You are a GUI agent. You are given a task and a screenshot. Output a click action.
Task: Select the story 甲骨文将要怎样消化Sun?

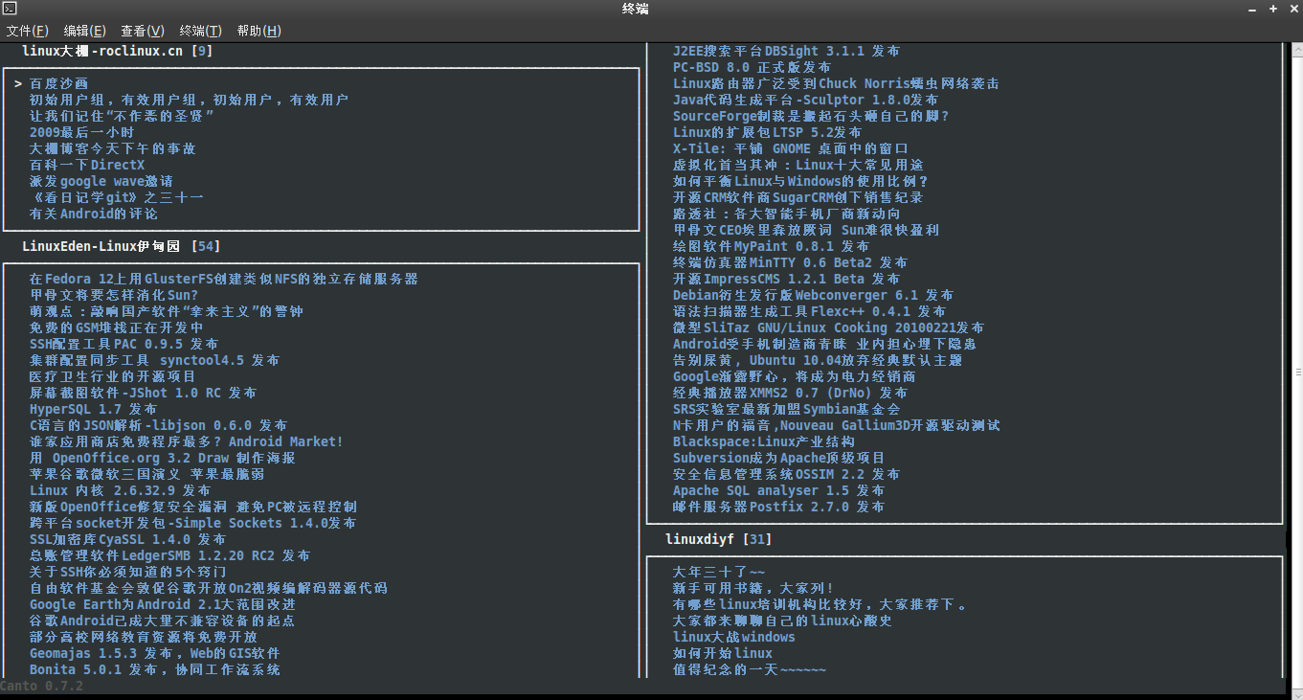[x=113, y=296]
